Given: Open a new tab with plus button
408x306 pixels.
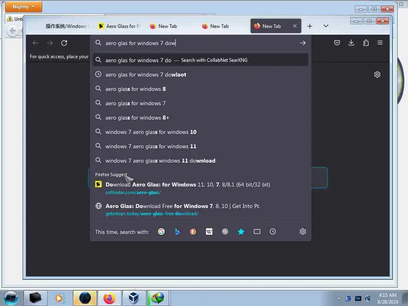Looking at the screenshot, I should 310,26.
